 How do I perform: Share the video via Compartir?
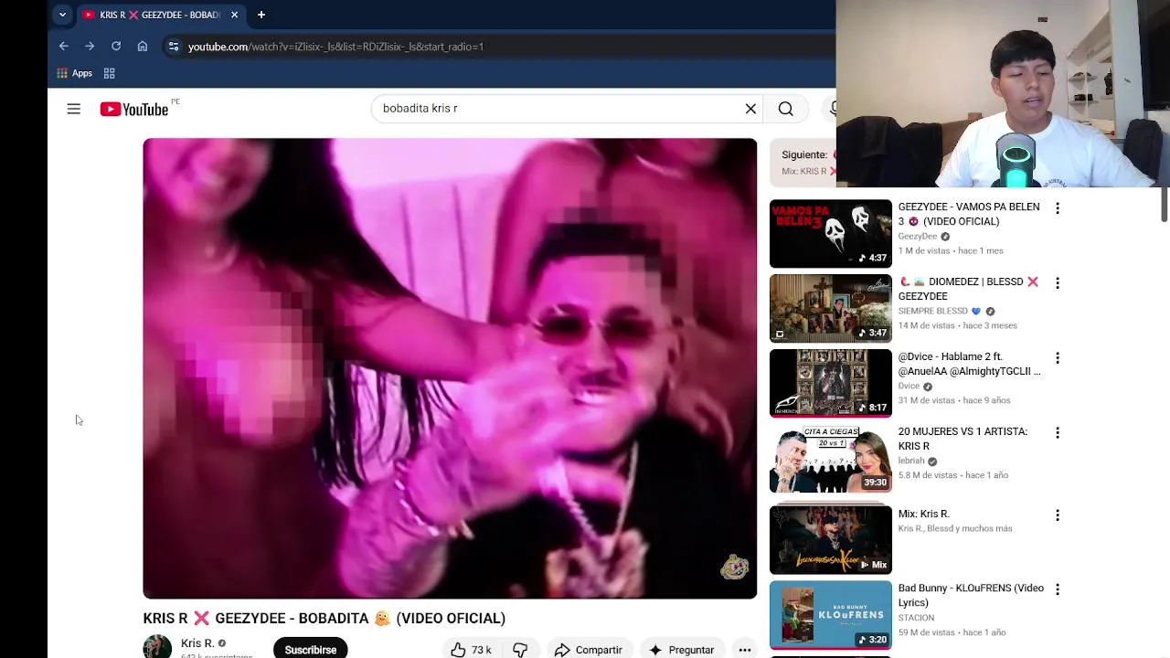[588, 650]
